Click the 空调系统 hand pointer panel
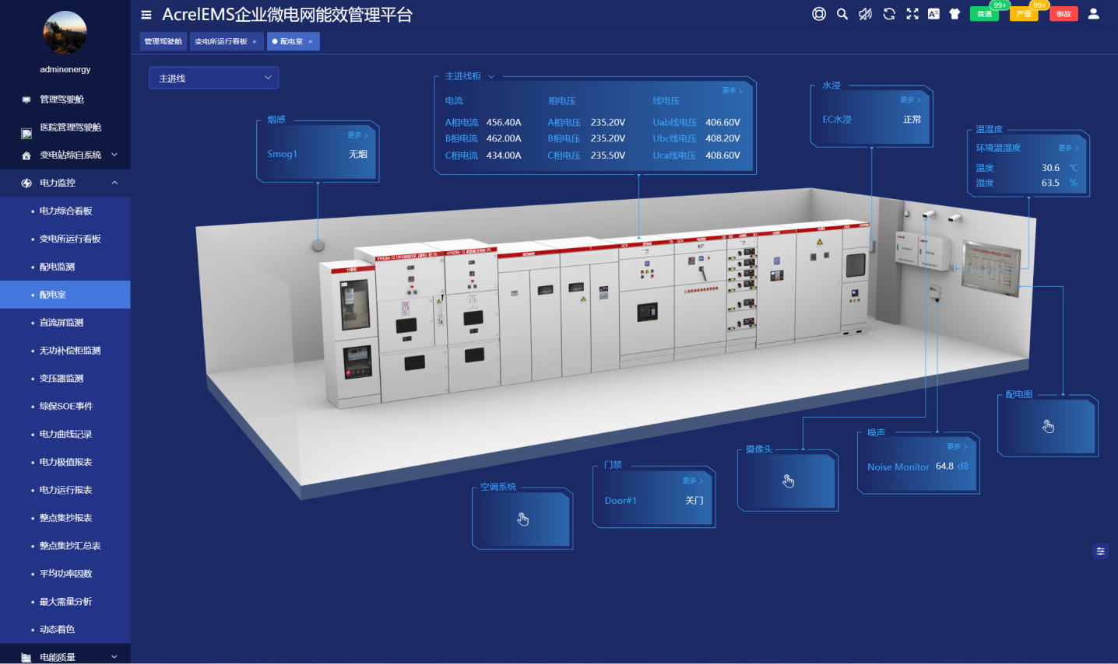Viewport: 1118px width, 664px height. point(522,519)
